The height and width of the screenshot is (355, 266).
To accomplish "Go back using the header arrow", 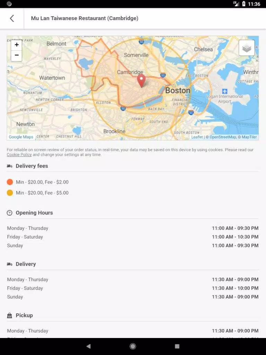I will [12, 18].
